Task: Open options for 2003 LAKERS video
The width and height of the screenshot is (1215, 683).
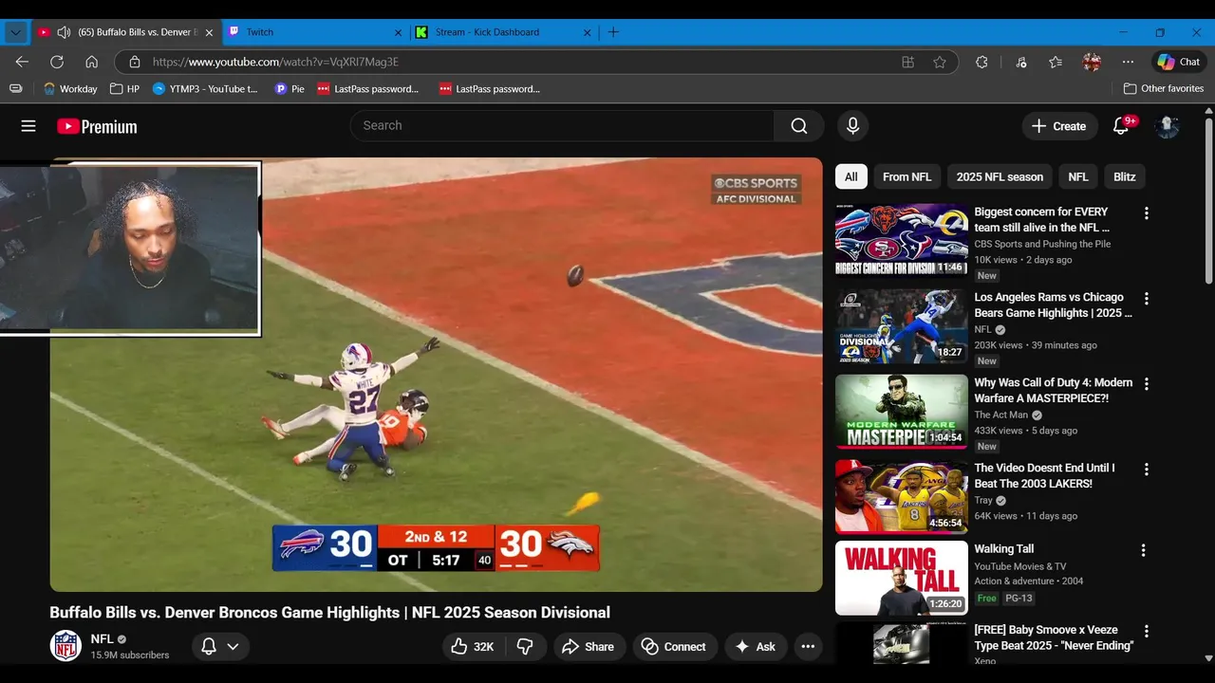Action: (x=1147, y=470)
